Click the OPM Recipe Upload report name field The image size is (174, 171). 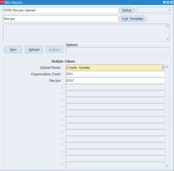tap(61, 10)
